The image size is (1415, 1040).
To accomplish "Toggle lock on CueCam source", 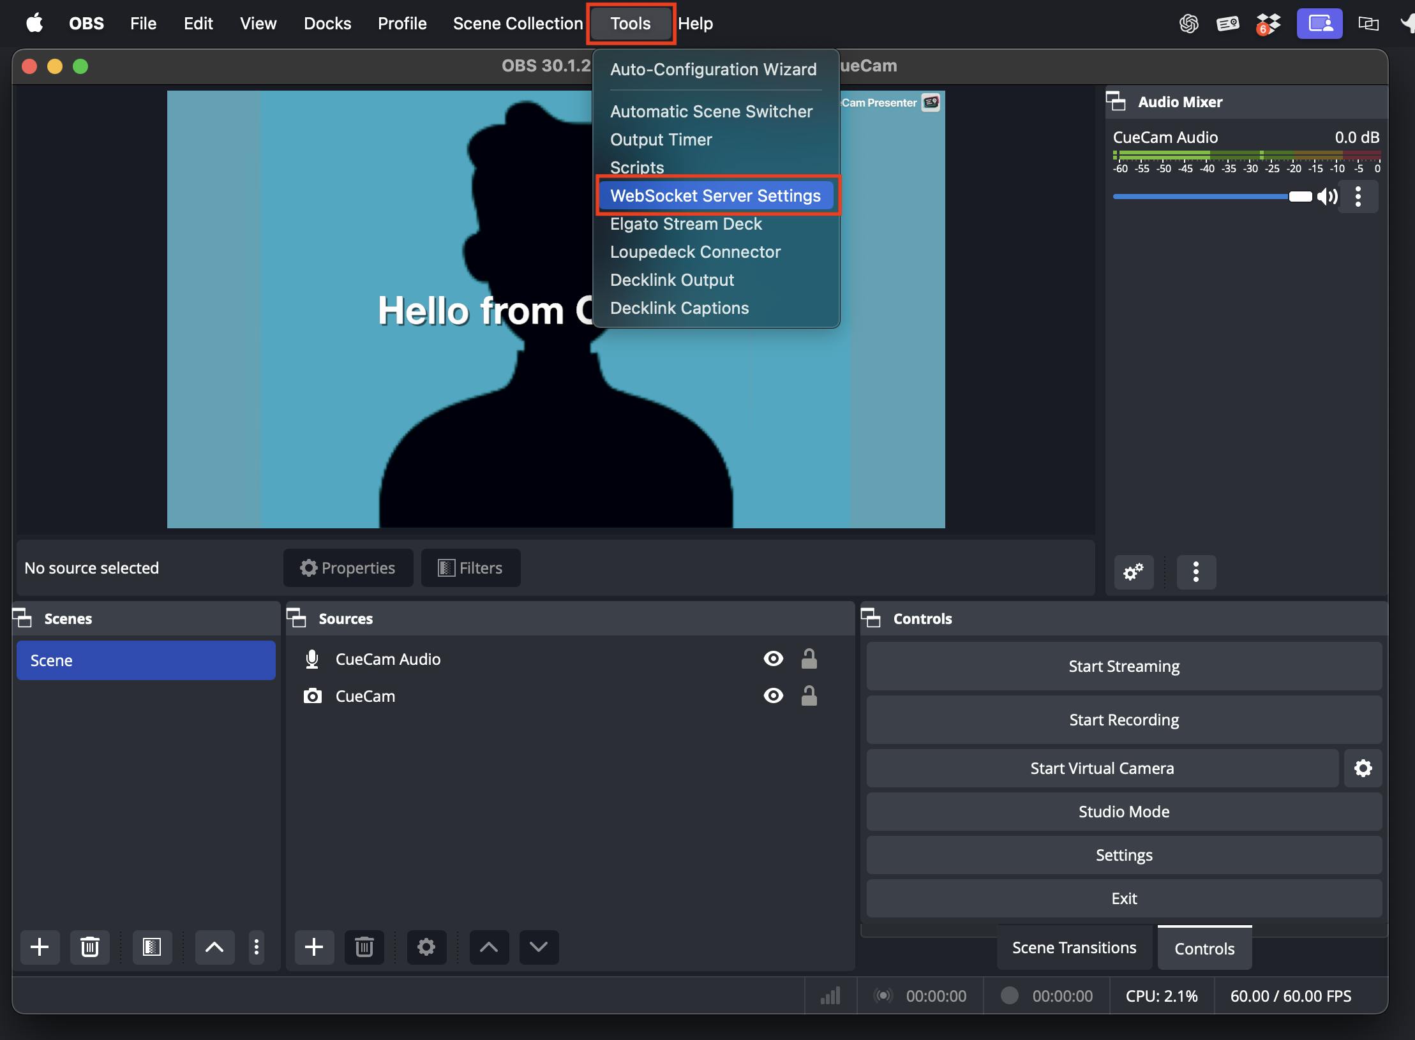I will (x=809, y=696).
